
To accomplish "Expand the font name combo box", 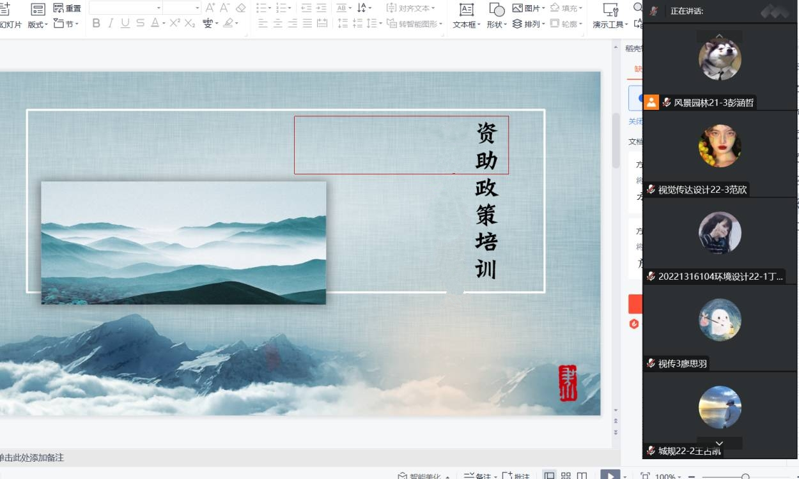I will point(159,8).
